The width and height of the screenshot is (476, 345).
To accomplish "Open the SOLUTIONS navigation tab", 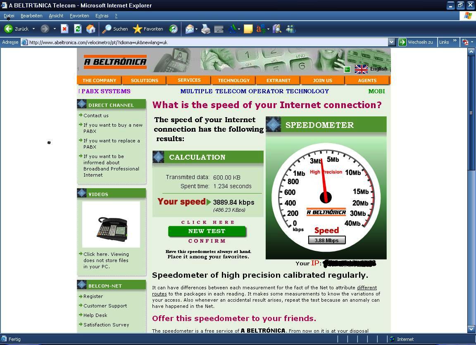I will [144, 80].
